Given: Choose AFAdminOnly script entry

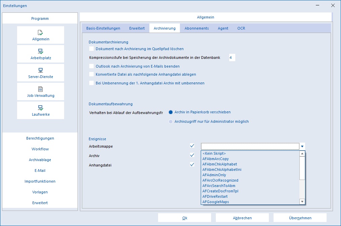Looking at the screenshot, I should (250, 175).
